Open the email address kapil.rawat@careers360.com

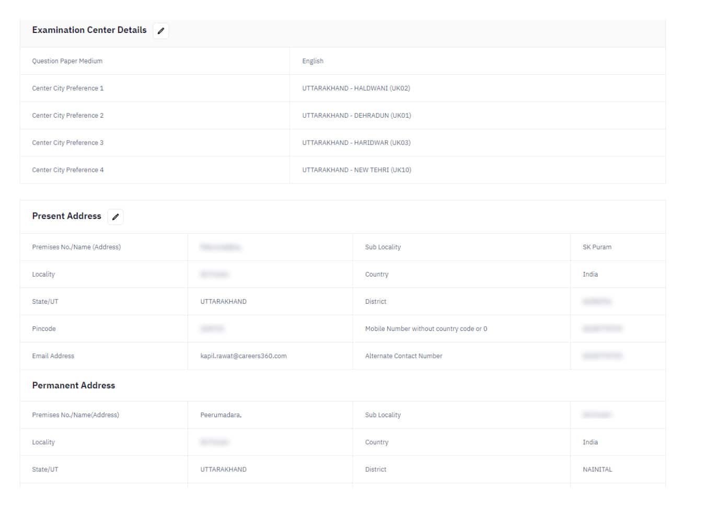pyautogui.click(x=244, y=355)
